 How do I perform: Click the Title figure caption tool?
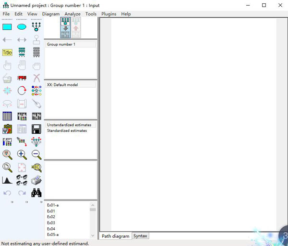tap(7, 52)
